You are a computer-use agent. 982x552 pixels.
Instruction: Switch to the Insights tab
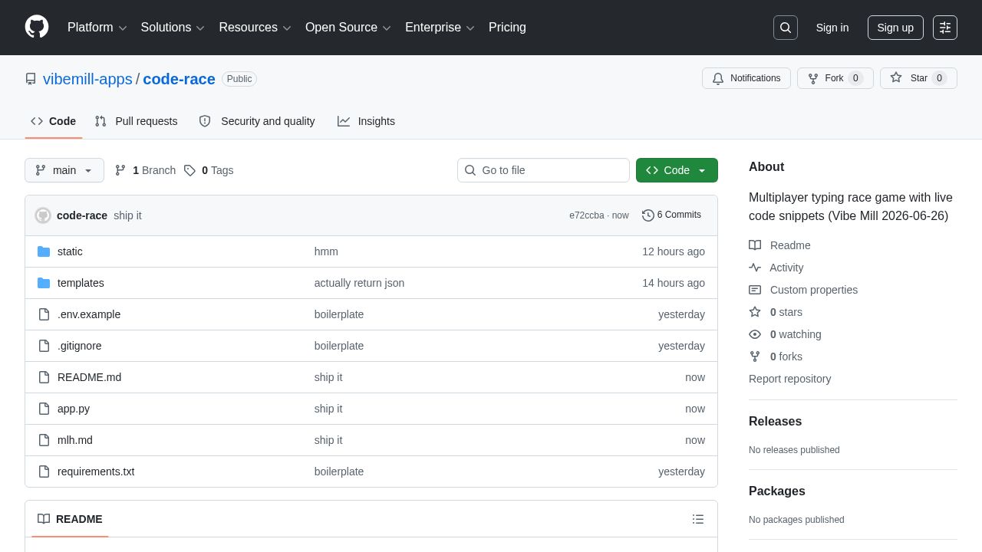pos(366,121)
